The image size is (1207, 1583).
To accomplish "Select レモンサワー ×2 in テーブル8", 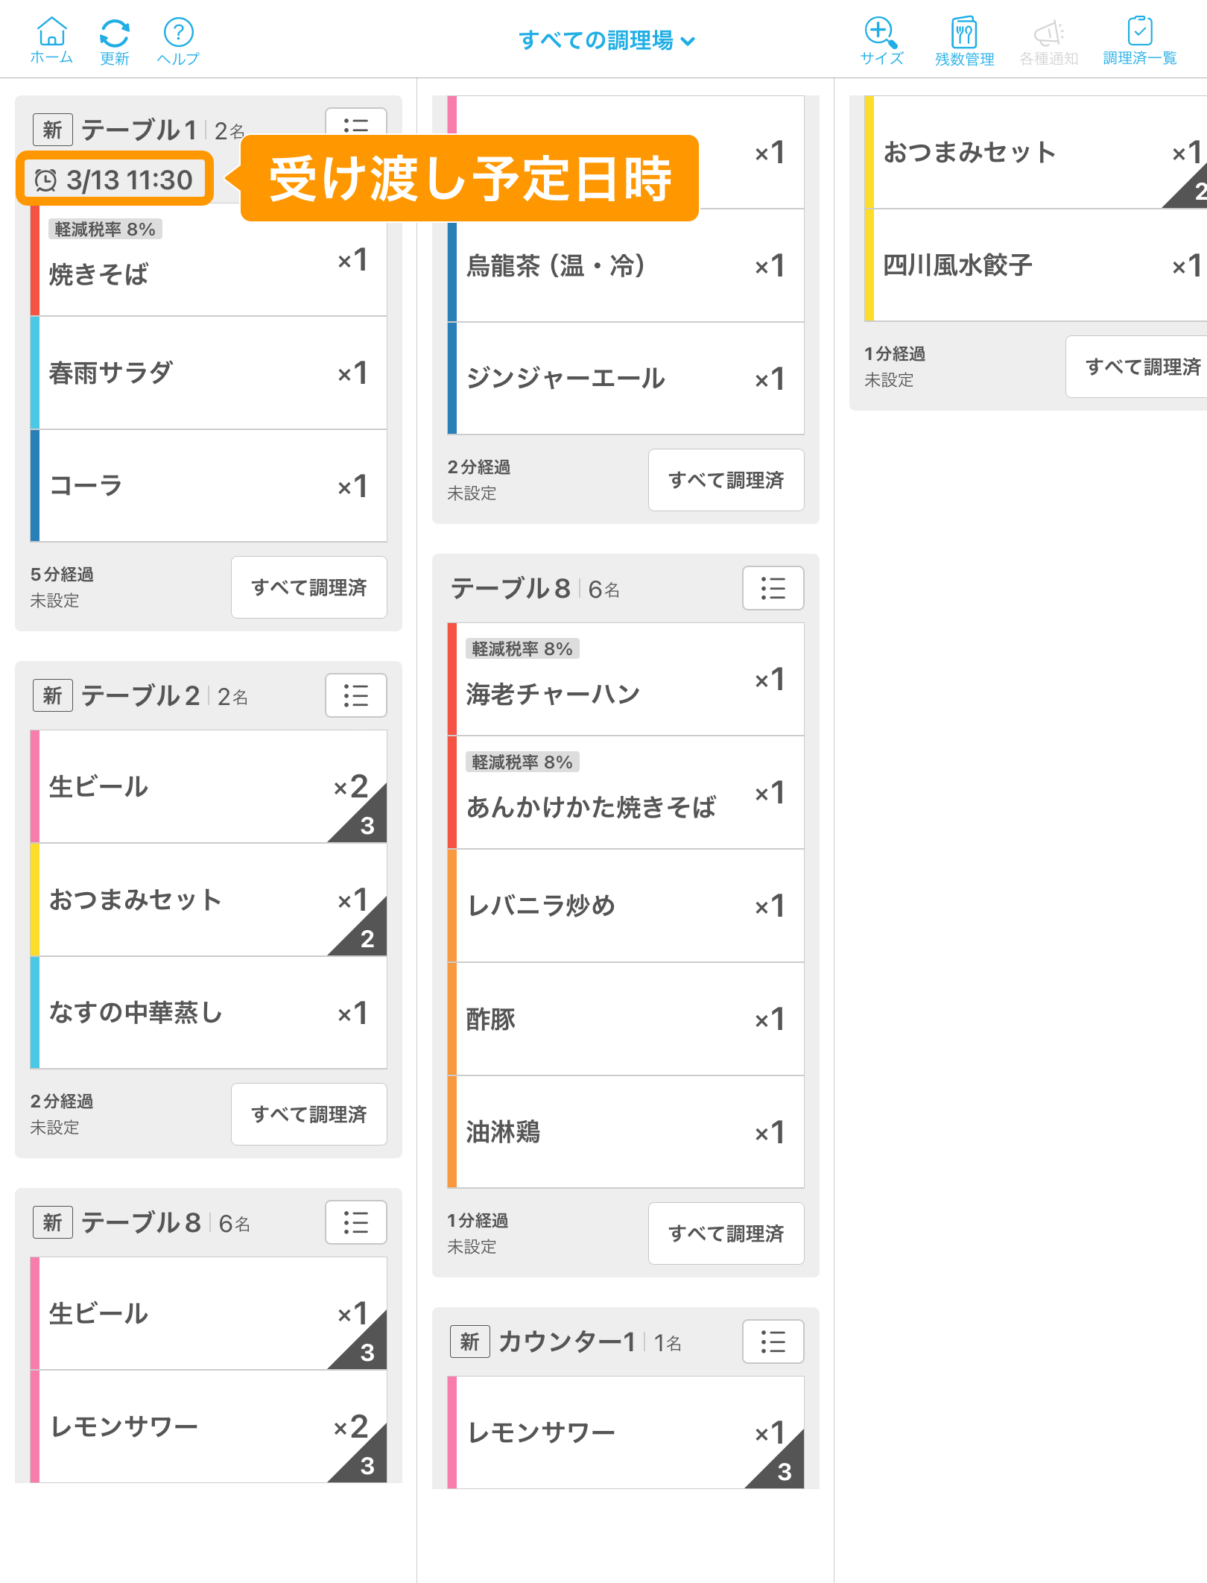I will tap(209, 1426).
